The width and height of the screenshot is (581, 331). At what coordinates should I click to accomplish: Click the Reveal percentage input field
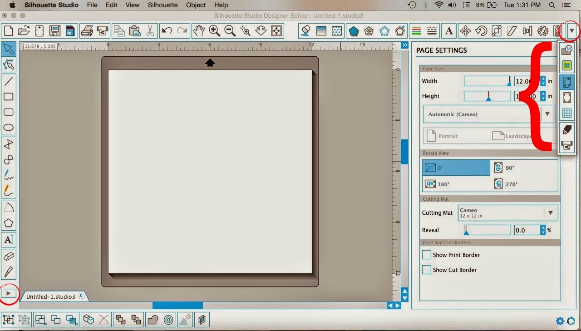(x=527, y=230)
